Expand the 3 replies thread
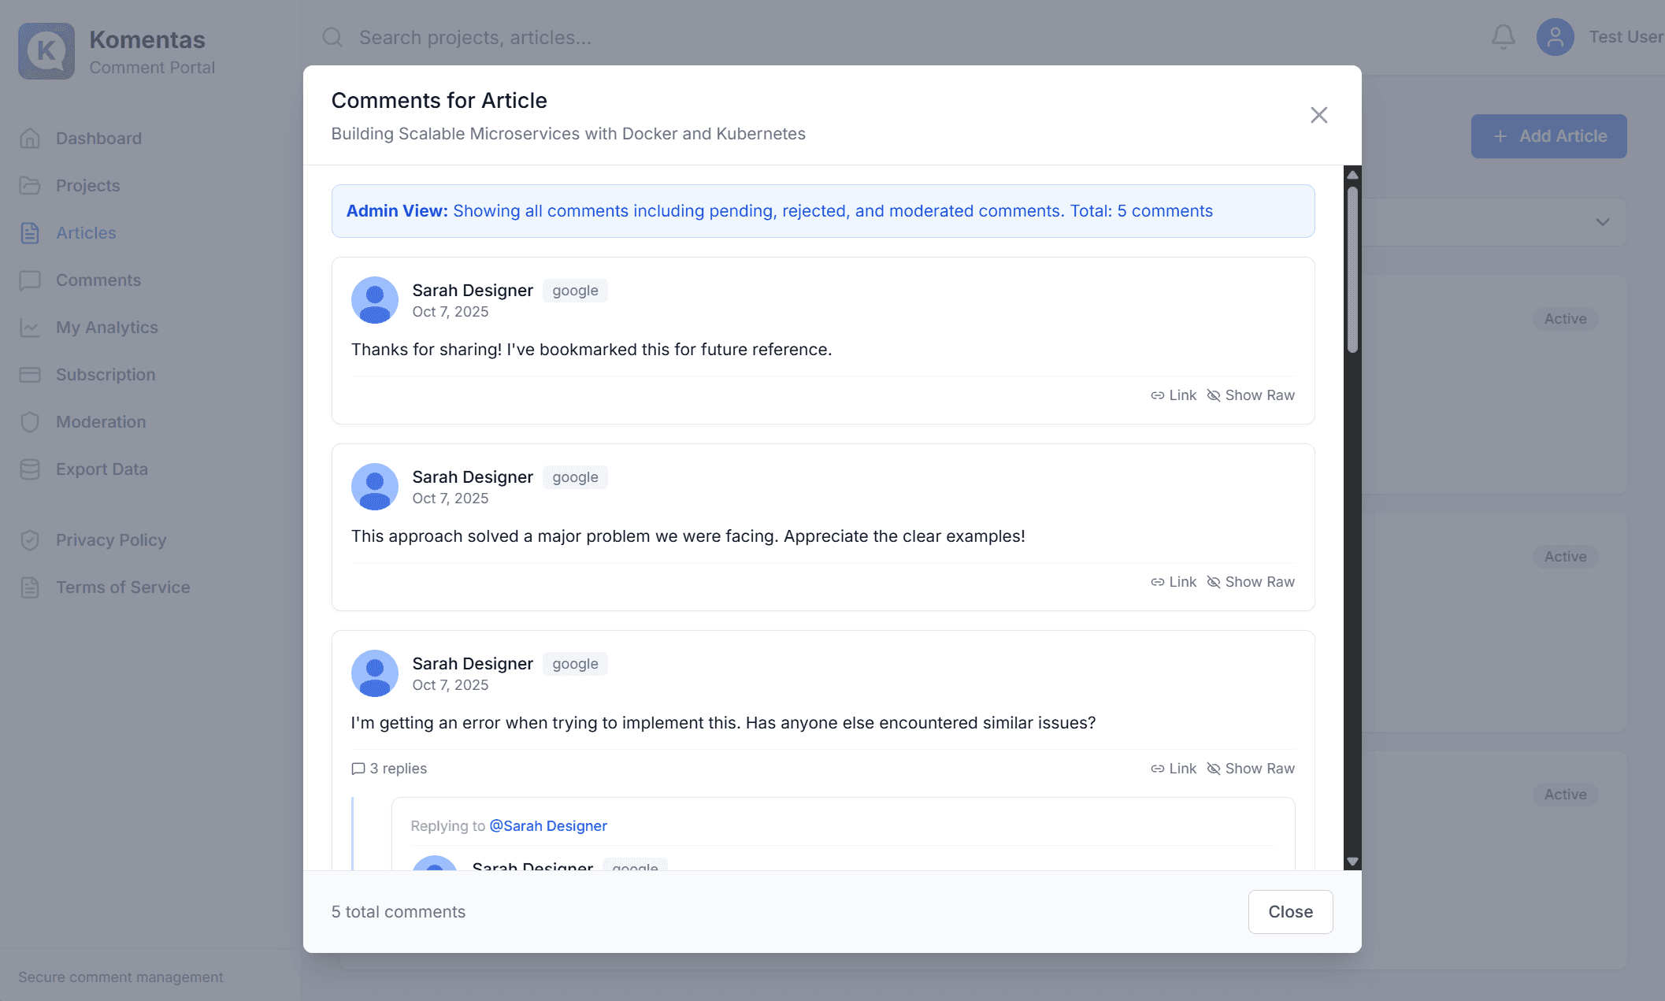Viewport: 1665px width, 1001px height. (x=389, y=769)
